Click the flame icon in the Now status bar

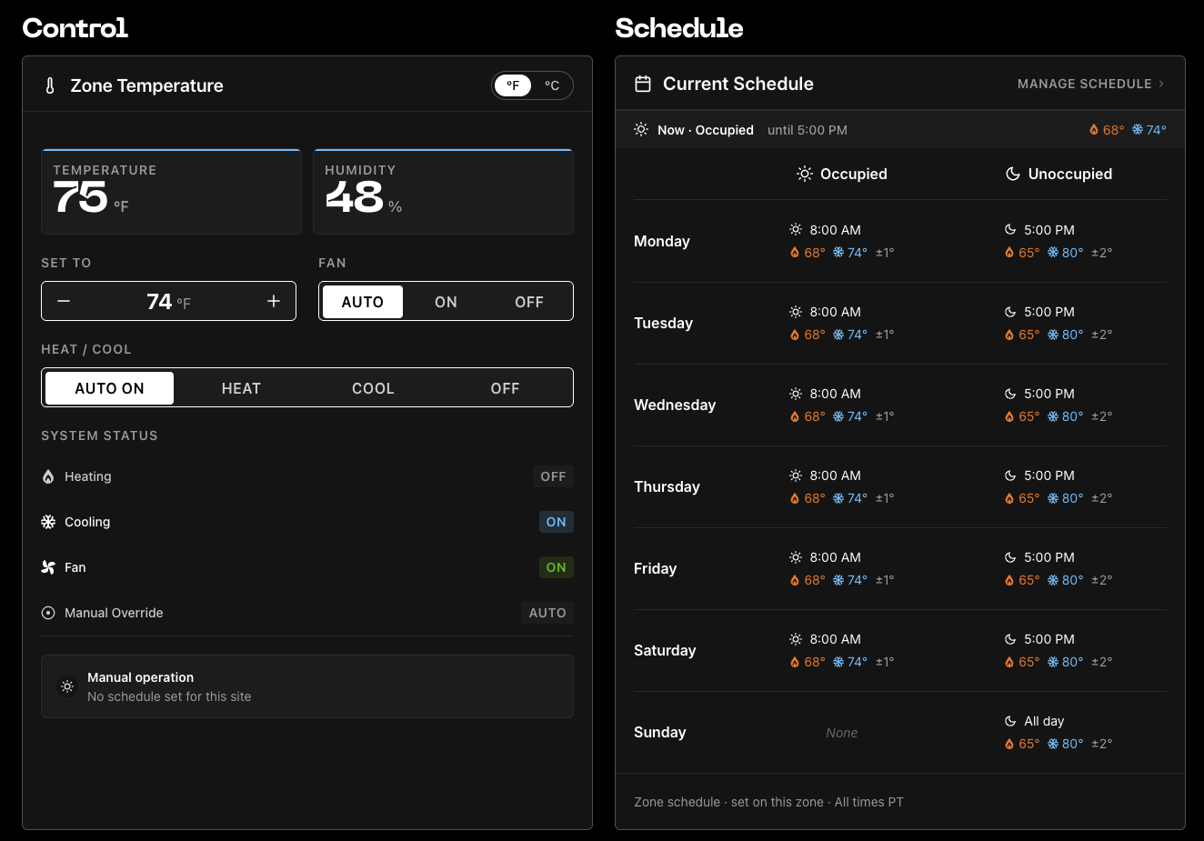click(1094, 130)
